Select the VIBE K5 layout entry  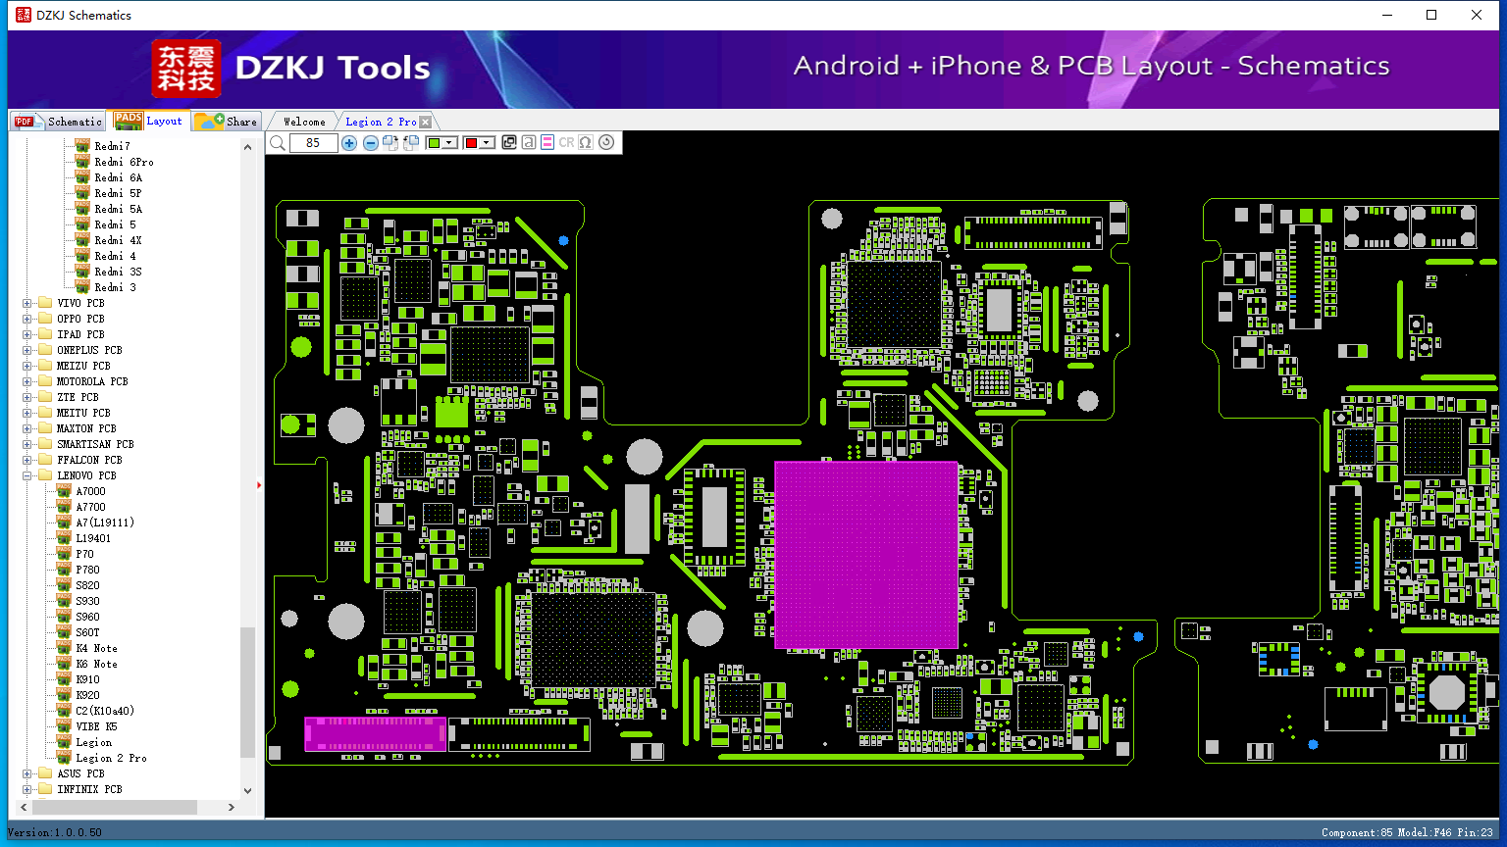[96, 726]
